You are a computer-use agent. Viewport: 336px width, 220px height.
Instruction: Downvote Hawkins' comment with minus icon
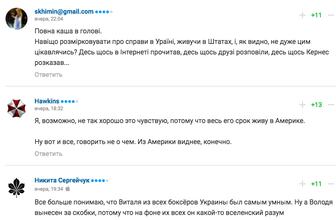(x=331, y=105)
